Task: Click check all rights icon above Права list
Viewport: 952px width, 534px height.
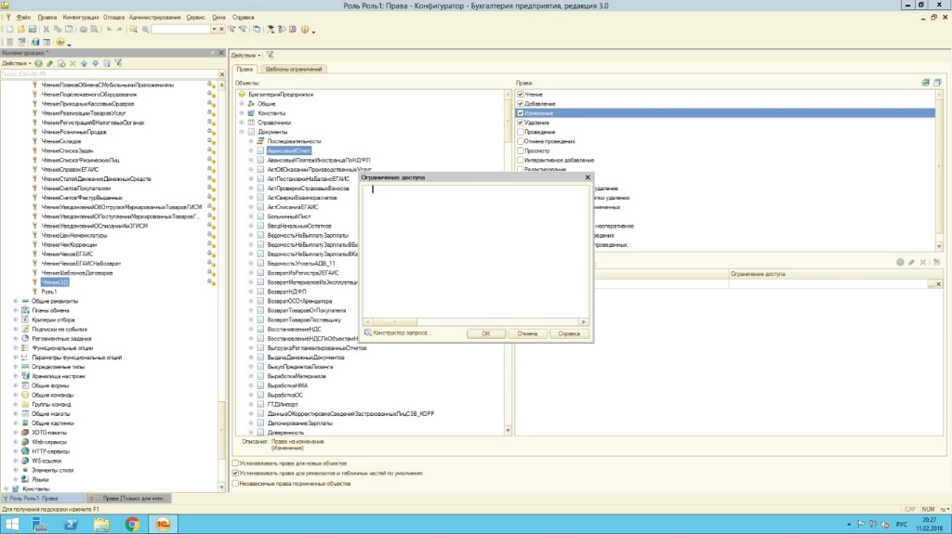Action: (924, 83)
